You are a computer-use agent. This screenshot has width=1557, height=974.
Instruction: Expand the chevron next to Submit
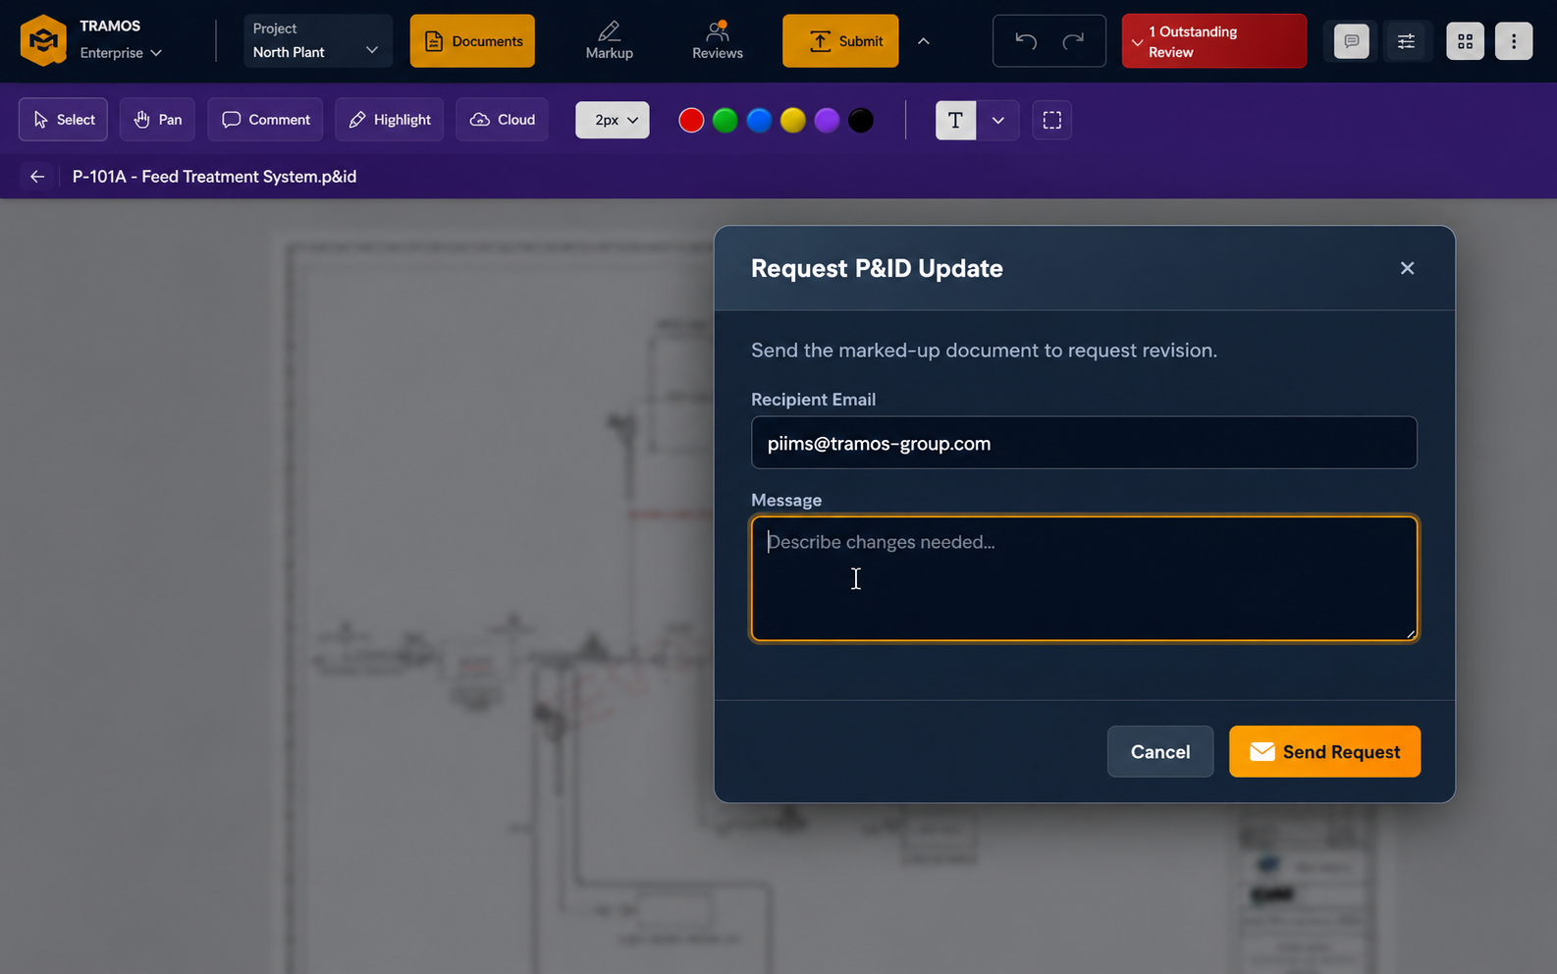[924, 41]
